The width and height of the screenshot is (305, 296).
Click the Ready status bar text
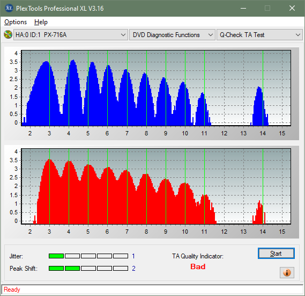point(12,290)
